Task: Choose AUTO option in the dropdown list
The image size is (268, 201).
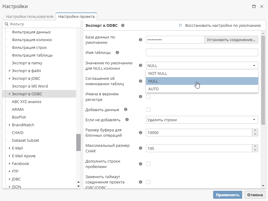Action: (202, 89)
